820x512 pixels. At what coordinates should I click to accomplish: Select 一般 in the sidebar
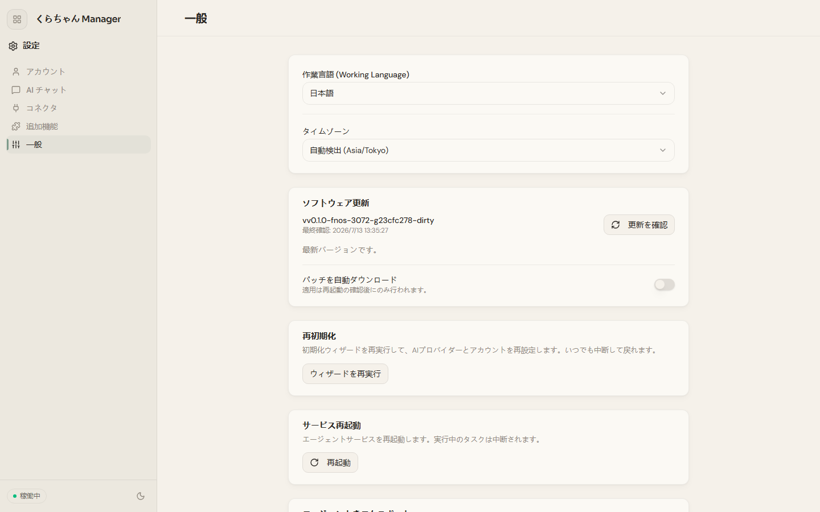(79, 144)
